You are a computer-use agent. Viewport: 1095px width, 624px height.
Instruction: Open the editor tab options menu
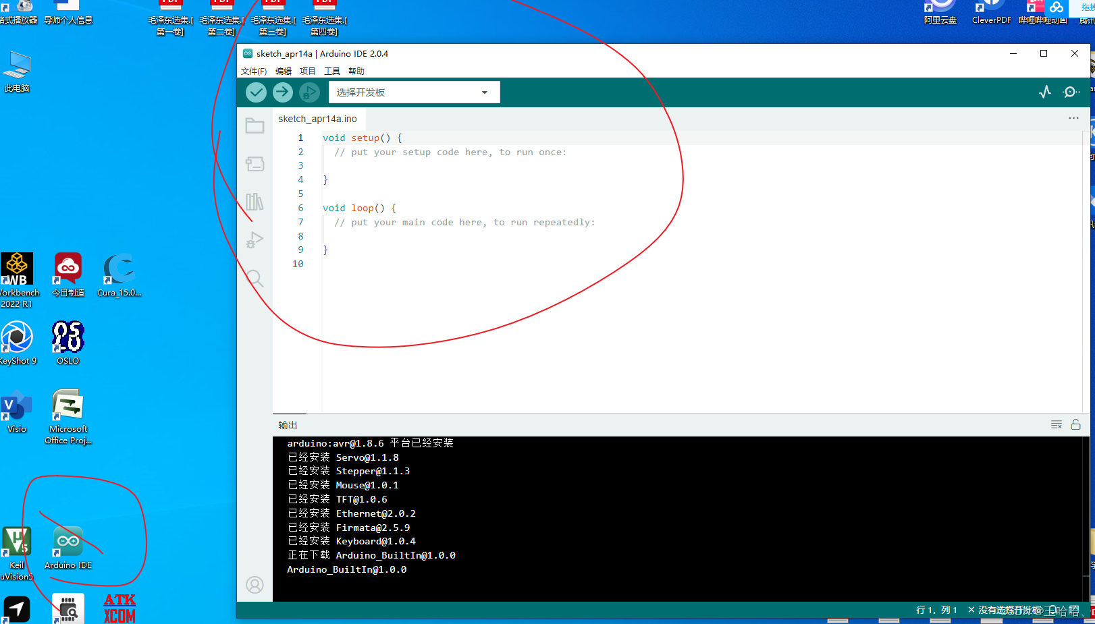(x=1073, y=118)
